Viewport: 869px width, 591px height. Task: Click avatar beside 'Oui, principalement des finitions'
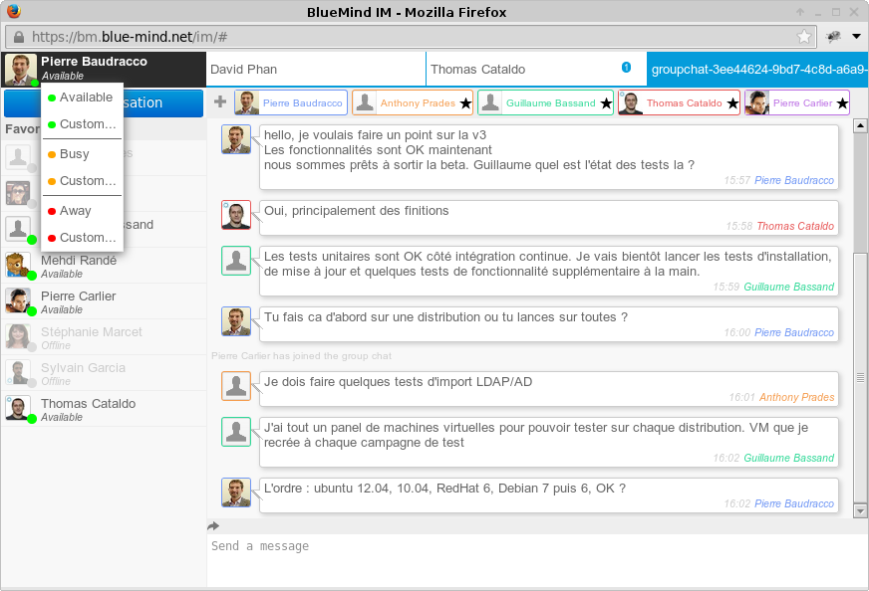tap(236, 215)
